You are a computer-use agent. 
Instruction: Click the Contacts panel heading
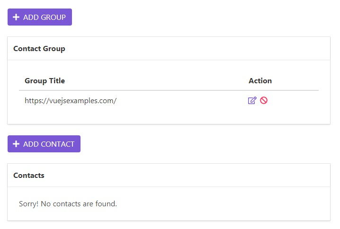[29, 175]
